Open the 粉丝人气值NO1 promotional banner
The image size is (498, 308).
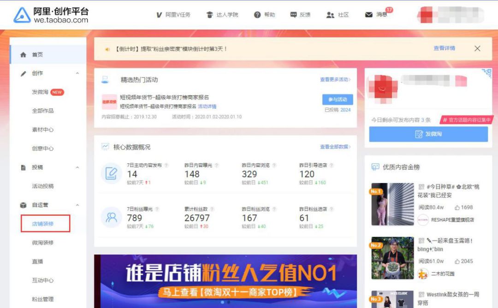click(225, 281)
